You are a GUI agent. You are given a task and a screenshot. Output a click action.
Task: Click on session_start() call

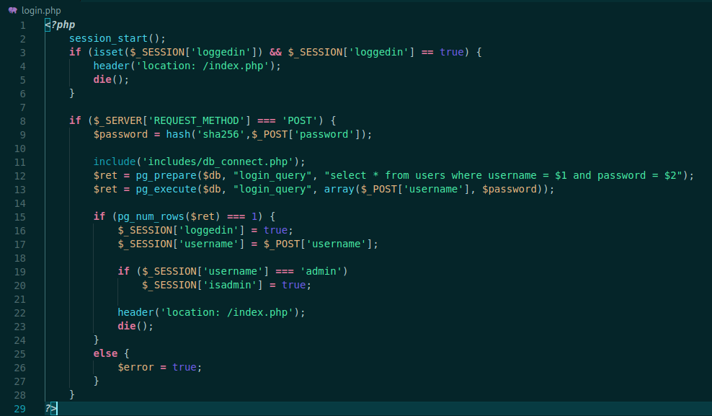click(x=117, y=39)
